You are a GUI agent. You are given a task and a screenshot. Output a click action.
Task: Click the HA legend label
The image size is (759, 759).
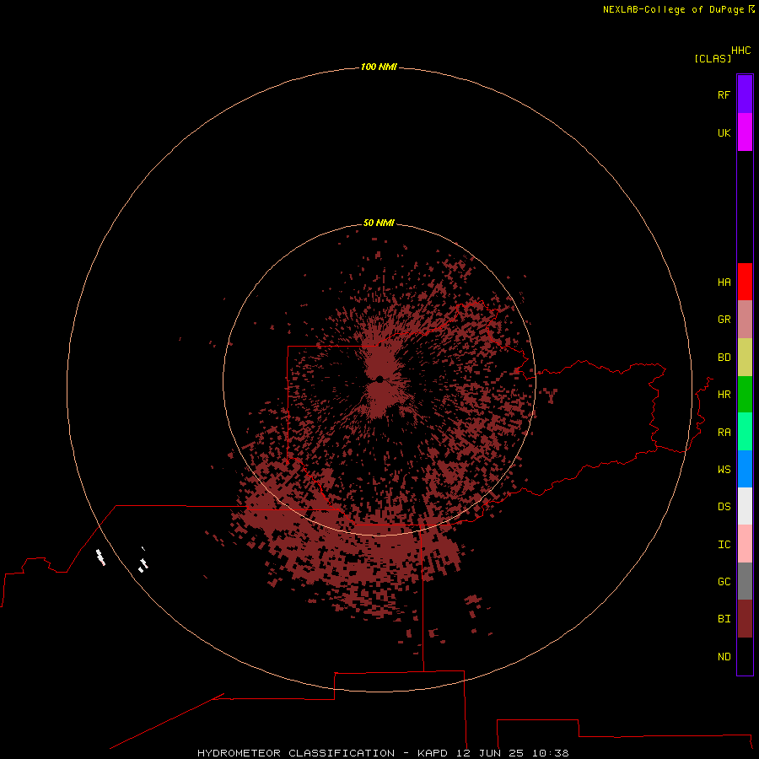point(724,283)
